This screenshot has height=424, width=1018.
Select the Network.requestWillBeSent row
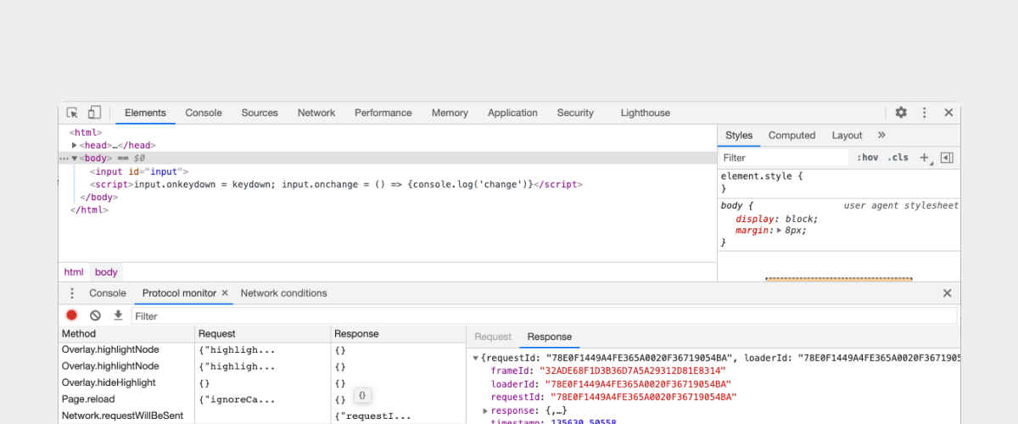[x=262, y=416]
